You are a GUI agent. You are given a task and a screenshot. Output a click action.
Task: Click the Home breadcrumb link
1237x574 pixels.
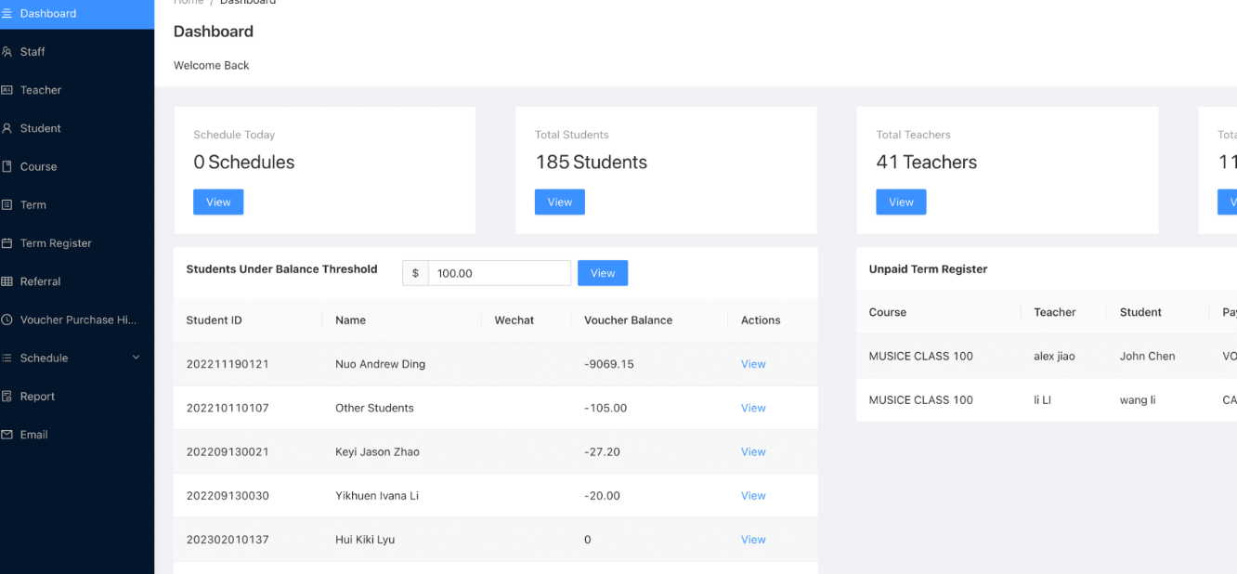pyautogui.click(x=189, y=2)
